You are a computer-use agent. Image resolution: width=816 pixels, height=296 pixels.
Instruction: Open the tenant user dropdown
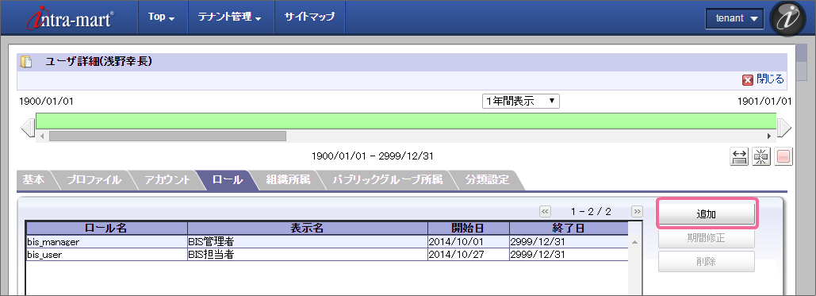pyautogui.click(x=735, y=18)
